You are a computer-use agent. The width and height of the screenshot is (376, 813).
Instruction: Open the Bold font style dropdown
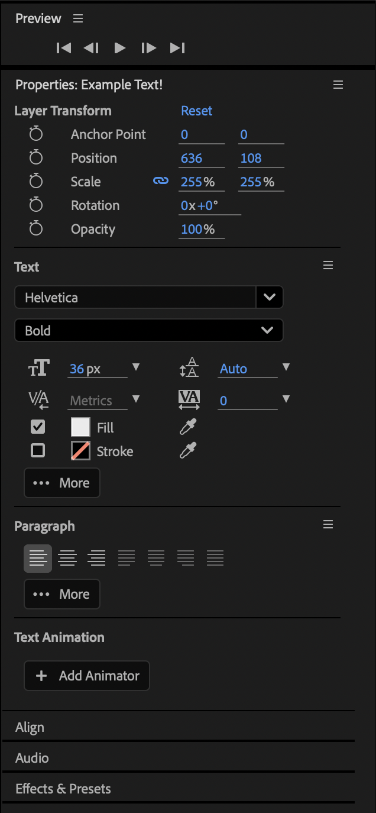[267, 330]
